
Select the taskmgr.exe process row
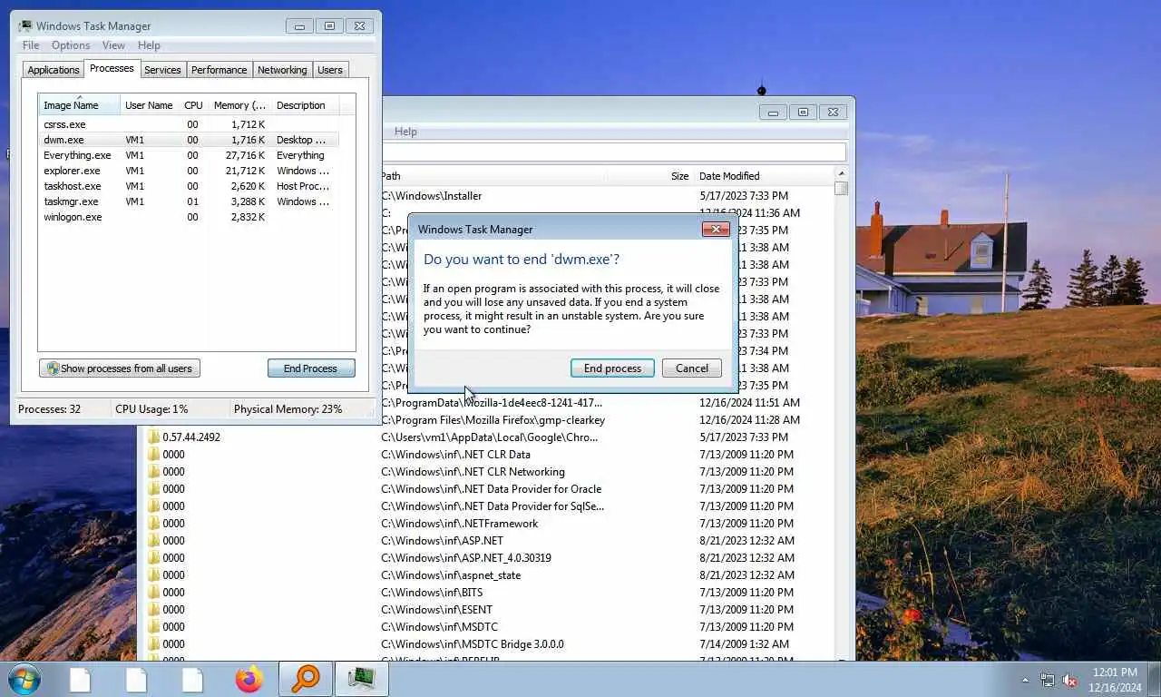(x=189, y=201)
